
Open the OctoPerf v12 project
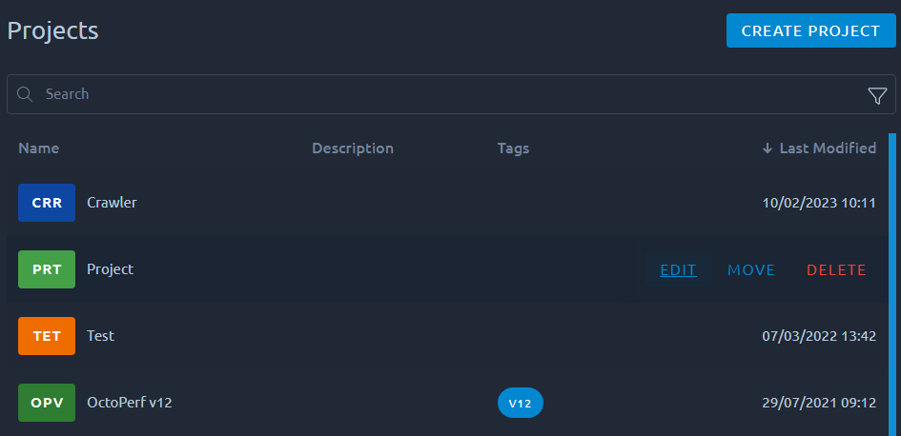tap(130, 403)
